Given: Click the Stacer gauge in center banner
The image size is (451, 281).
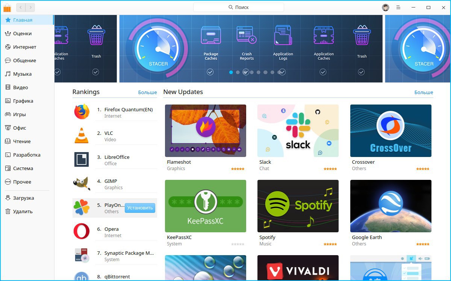Looking at the screenshot, I should point(158,49).
